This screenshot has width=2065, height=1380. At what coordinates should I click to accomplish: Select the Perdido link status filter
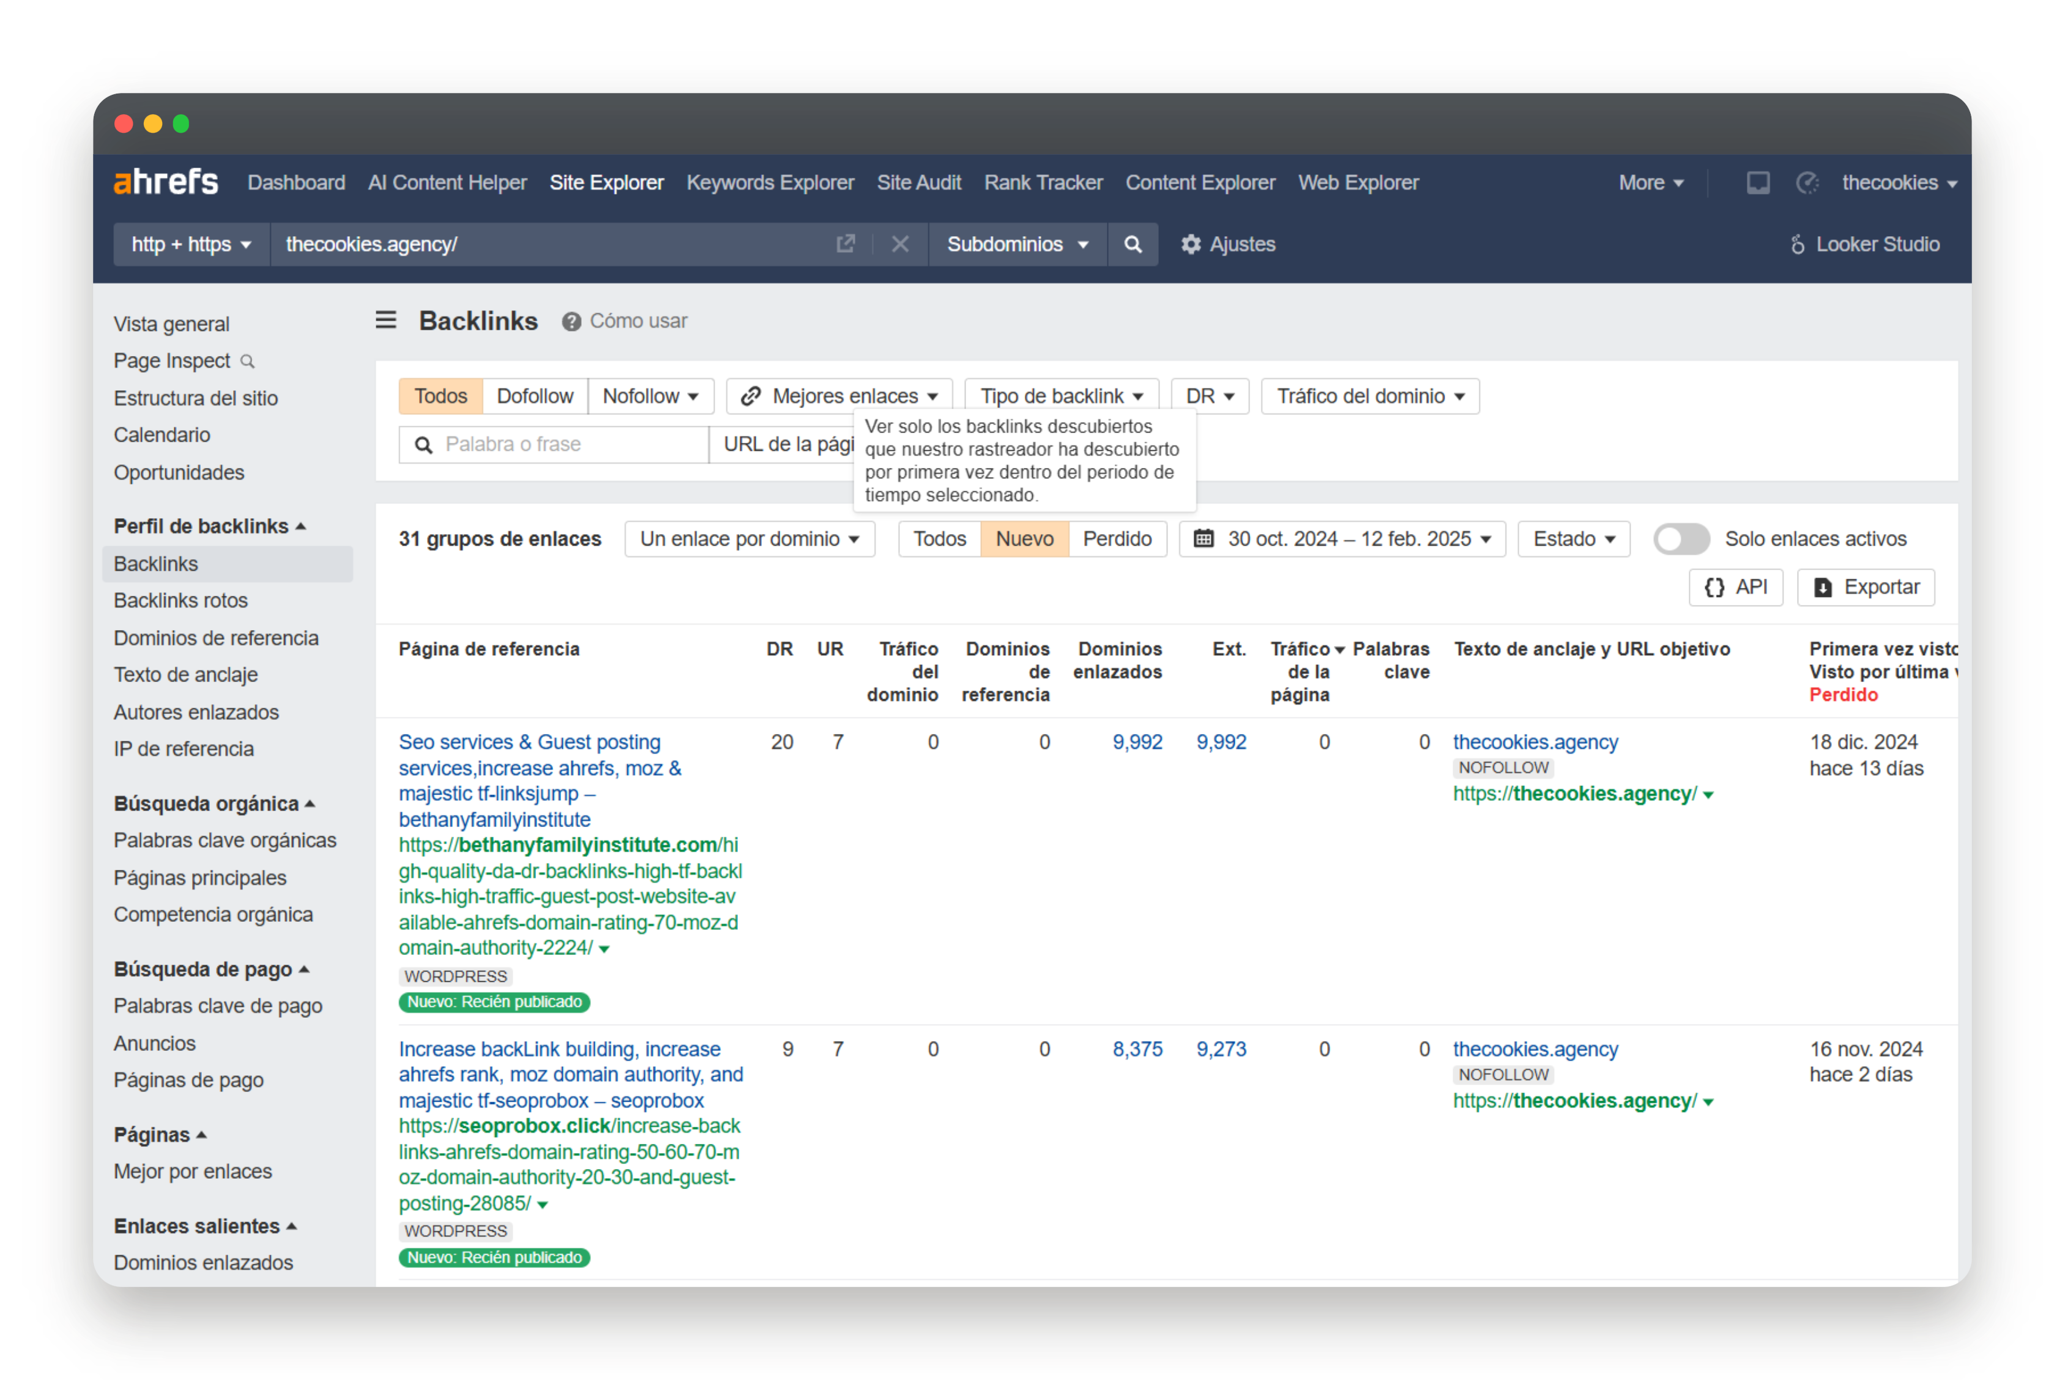click(x=1117, y=539)
